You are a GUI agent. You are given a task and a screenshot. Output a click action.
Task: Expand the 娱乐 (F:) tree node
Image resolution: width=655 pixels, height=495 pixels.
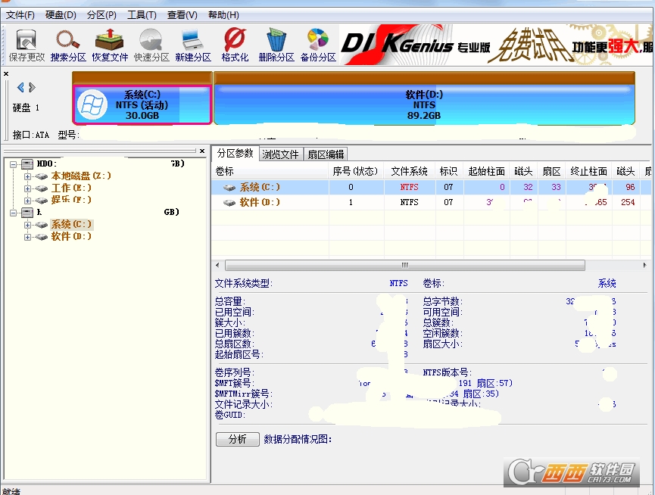click(x=27, y=201)
